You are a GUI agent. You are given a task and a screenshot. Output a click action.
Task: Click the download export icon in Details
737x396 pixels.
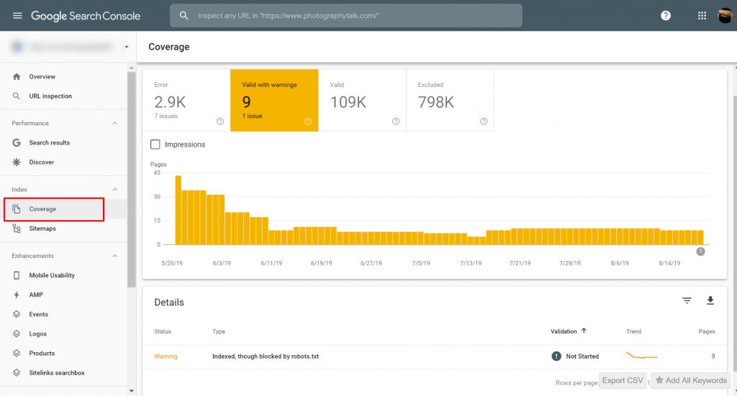710,301
